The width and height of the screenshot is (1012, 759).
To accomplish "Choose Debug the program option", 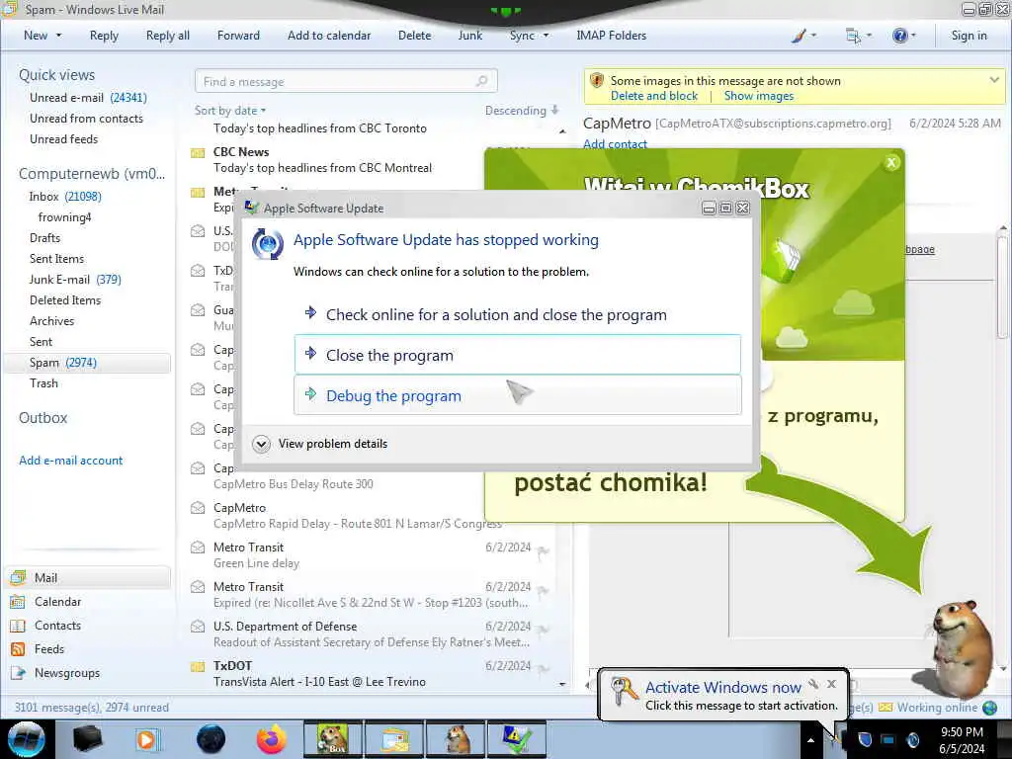I will pyautogui.click(x=518, y=395).
